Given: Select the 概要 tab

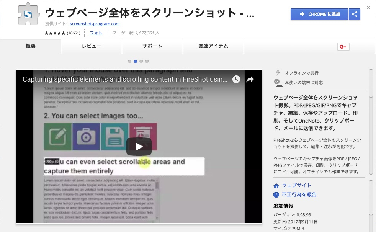Looking at the screenshot, I should pyautogui.click(x=31, y=46).
